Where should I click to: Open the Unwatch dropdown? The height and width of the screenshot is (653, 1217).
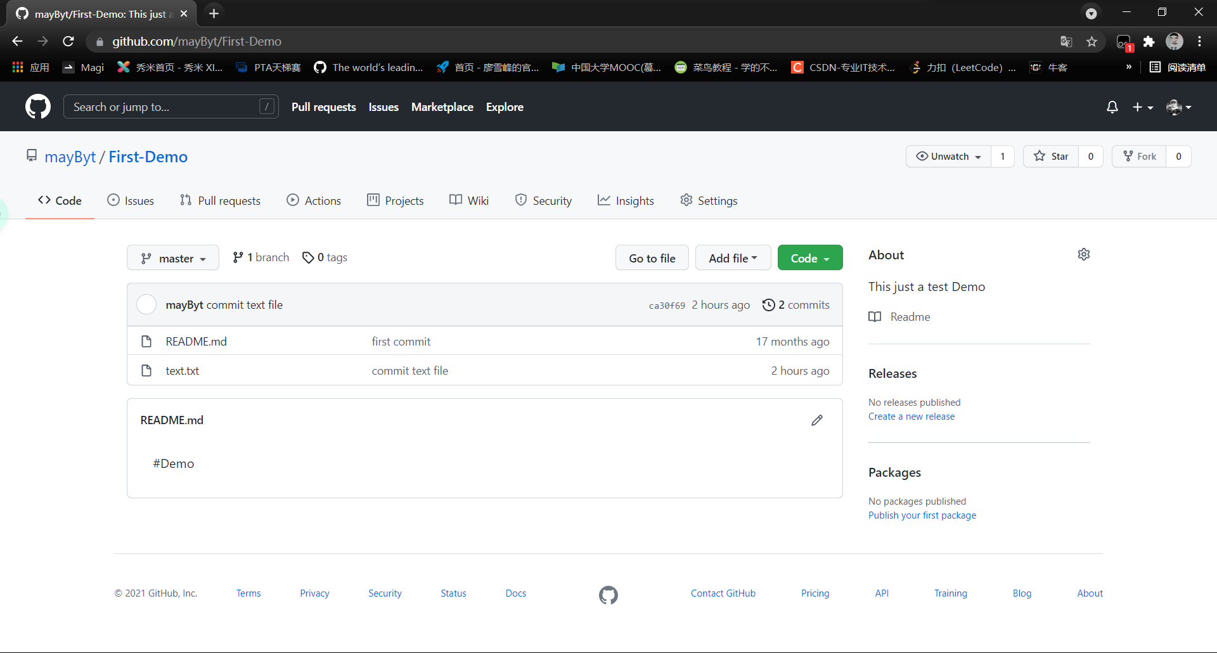(948, 156)
